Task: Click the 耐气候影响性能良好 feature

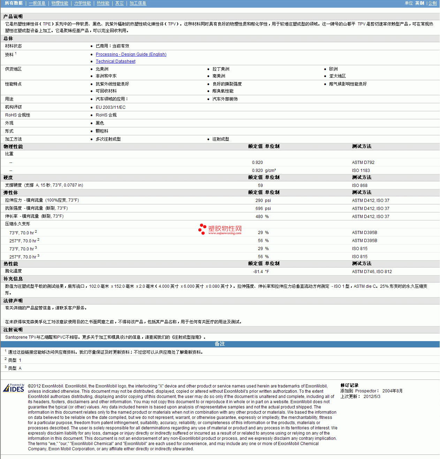Action: point(348,84)
